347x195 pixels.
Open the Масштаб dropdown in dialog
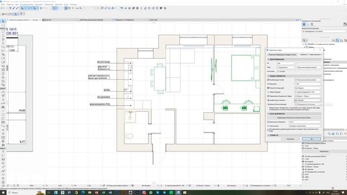coord(307,84)
